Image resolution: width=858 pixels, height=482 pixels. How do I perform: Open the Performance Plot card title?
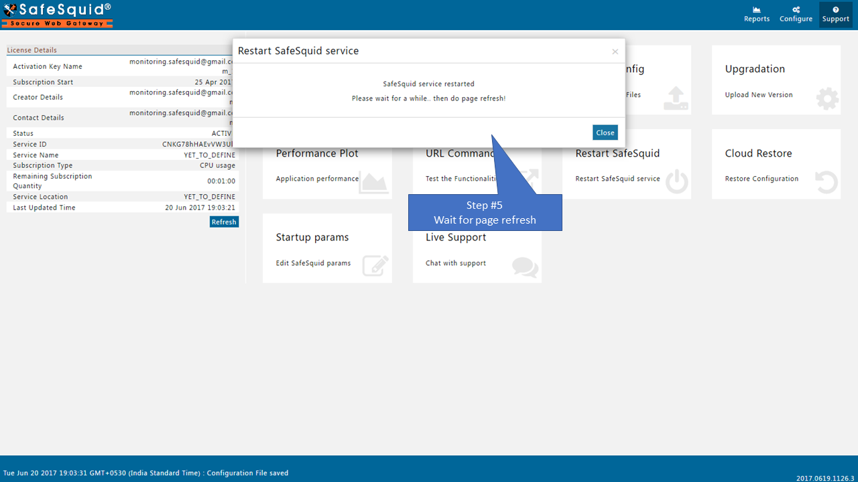click(x=317, y=153)
